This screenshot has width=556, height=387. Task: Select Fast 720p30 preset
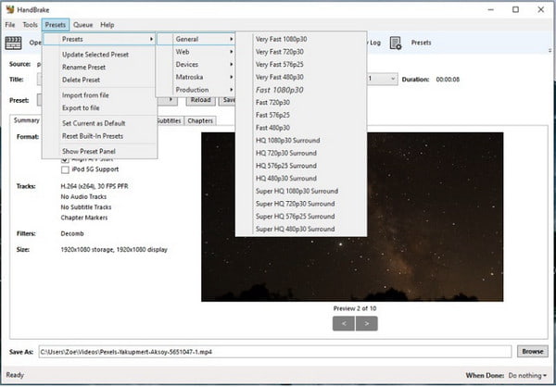[x=301, y=103]
